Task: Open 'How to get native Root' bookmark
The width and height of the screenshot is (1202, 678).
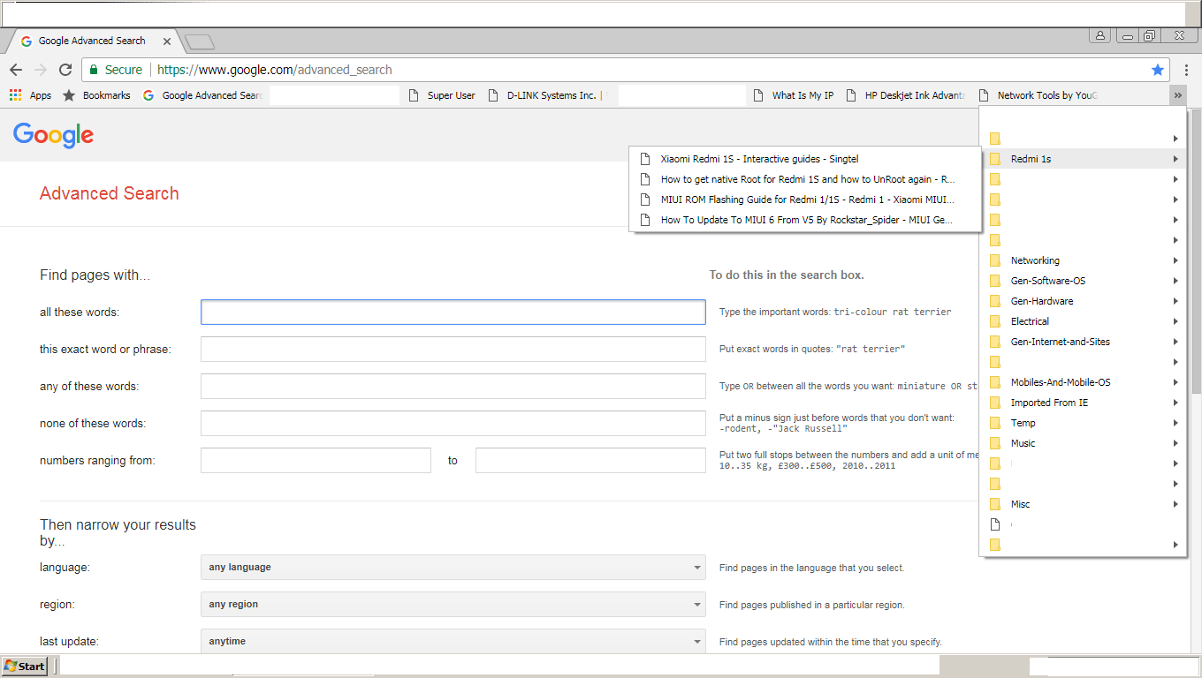Action: tap(805, 179)
